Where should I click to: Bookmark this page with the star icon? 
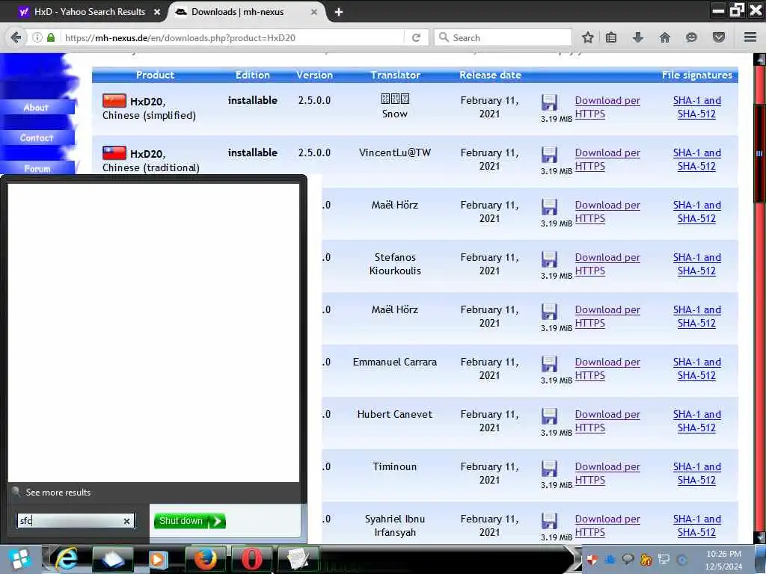pyautogui.click(x=588, y=37)
